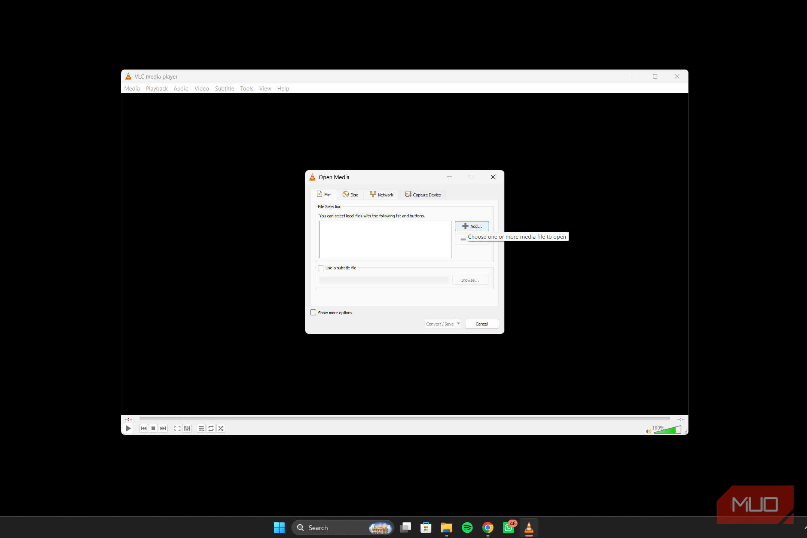The height and width of the screenshot is (538, 807).
Task: Open Windows Start menu
Action: click(x=279, y=528)
